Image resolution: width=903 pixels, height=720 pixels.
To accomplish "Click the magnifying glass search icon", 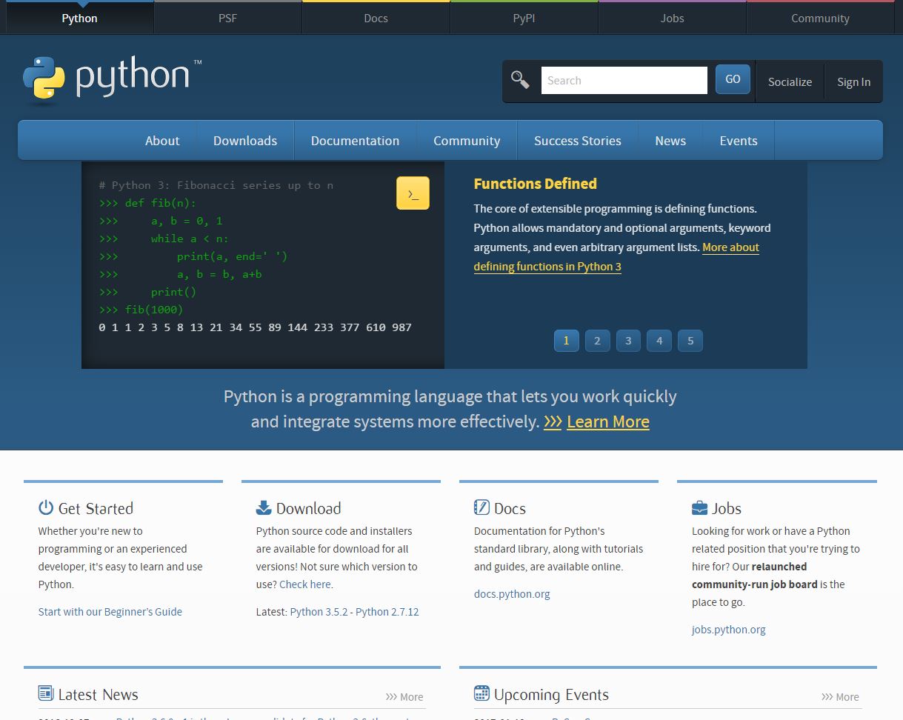I will (x=520, y=80).
